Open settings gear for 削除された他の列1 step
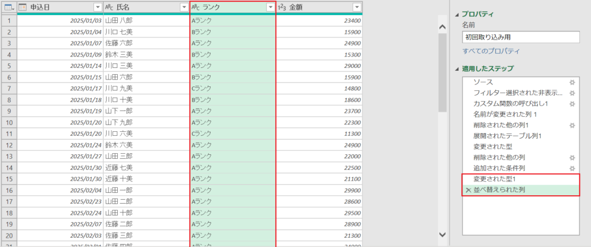This screenshot has width=591, height=247. (572, 125)
